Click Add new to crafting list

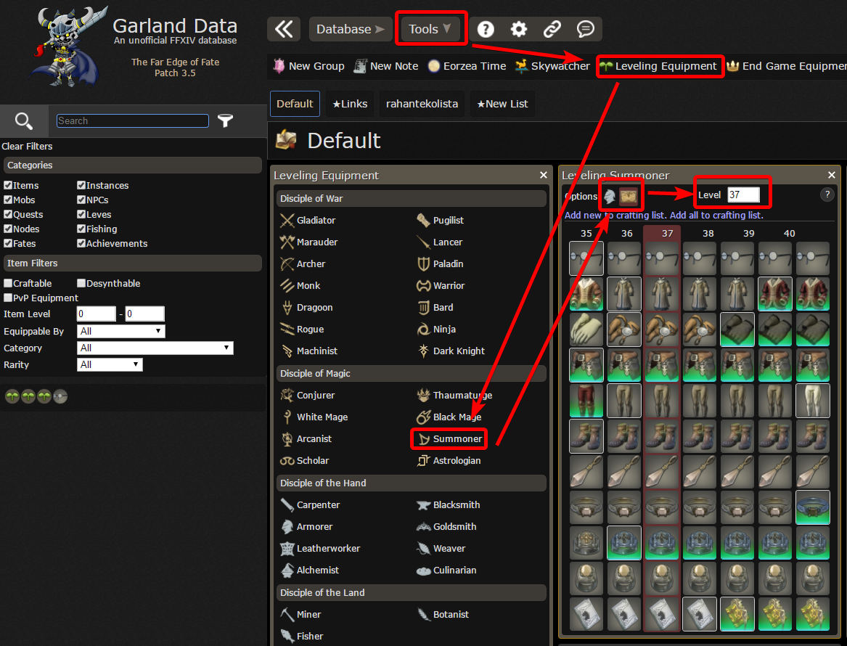(615, 215)
